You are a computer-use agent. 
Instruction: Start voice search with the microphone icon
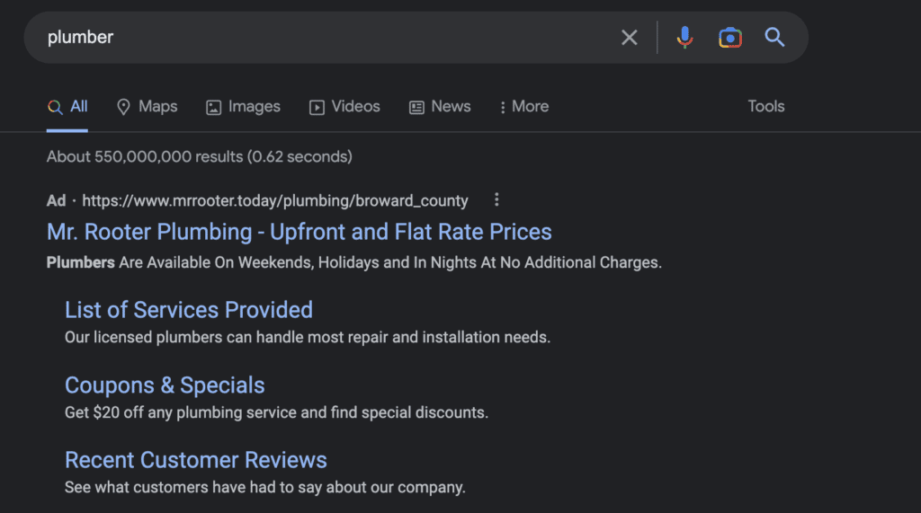pyautogui.click(x=684, y=38)
